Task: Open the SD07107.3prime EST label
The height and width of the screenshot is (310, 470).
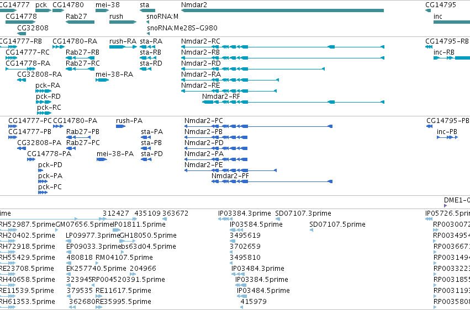Action: (x=303, y=213)
